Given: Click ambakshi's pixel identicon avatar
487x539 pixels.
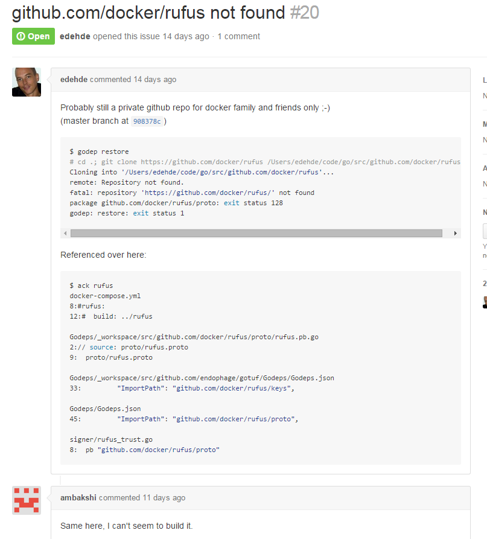Looking at the screenshot, I should 27,500.
